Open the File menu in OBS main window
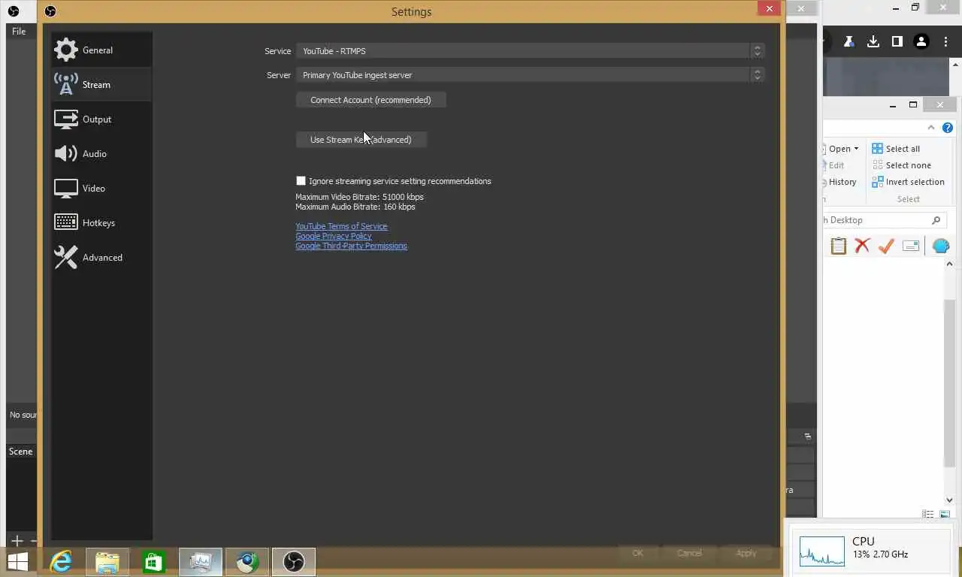This screenshot has height=577, width=962. (19, 32)
